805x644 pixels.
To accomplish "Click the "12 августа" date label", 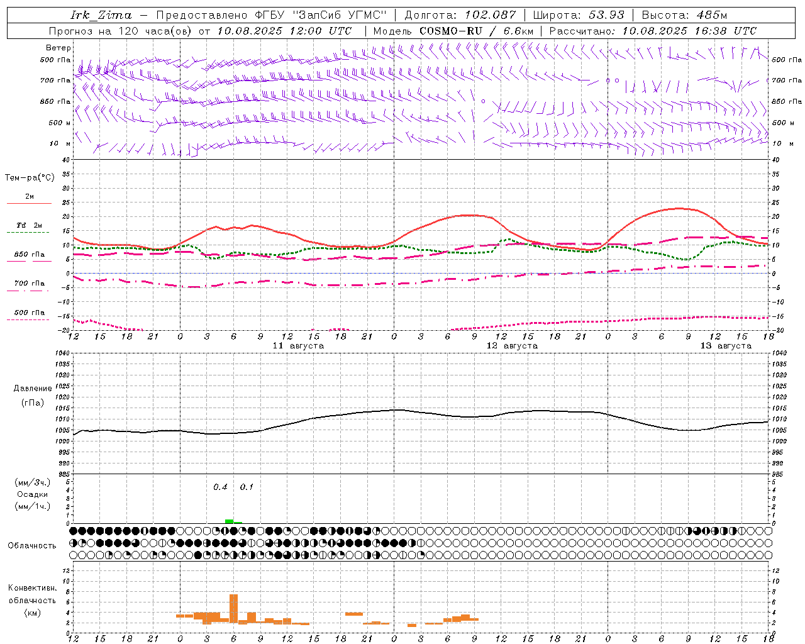I will coord(512,346).
